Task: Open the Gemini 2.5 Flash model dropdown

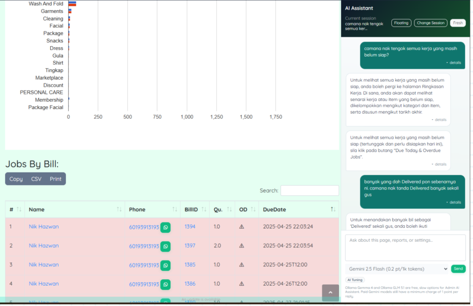Action: point(397,269)
